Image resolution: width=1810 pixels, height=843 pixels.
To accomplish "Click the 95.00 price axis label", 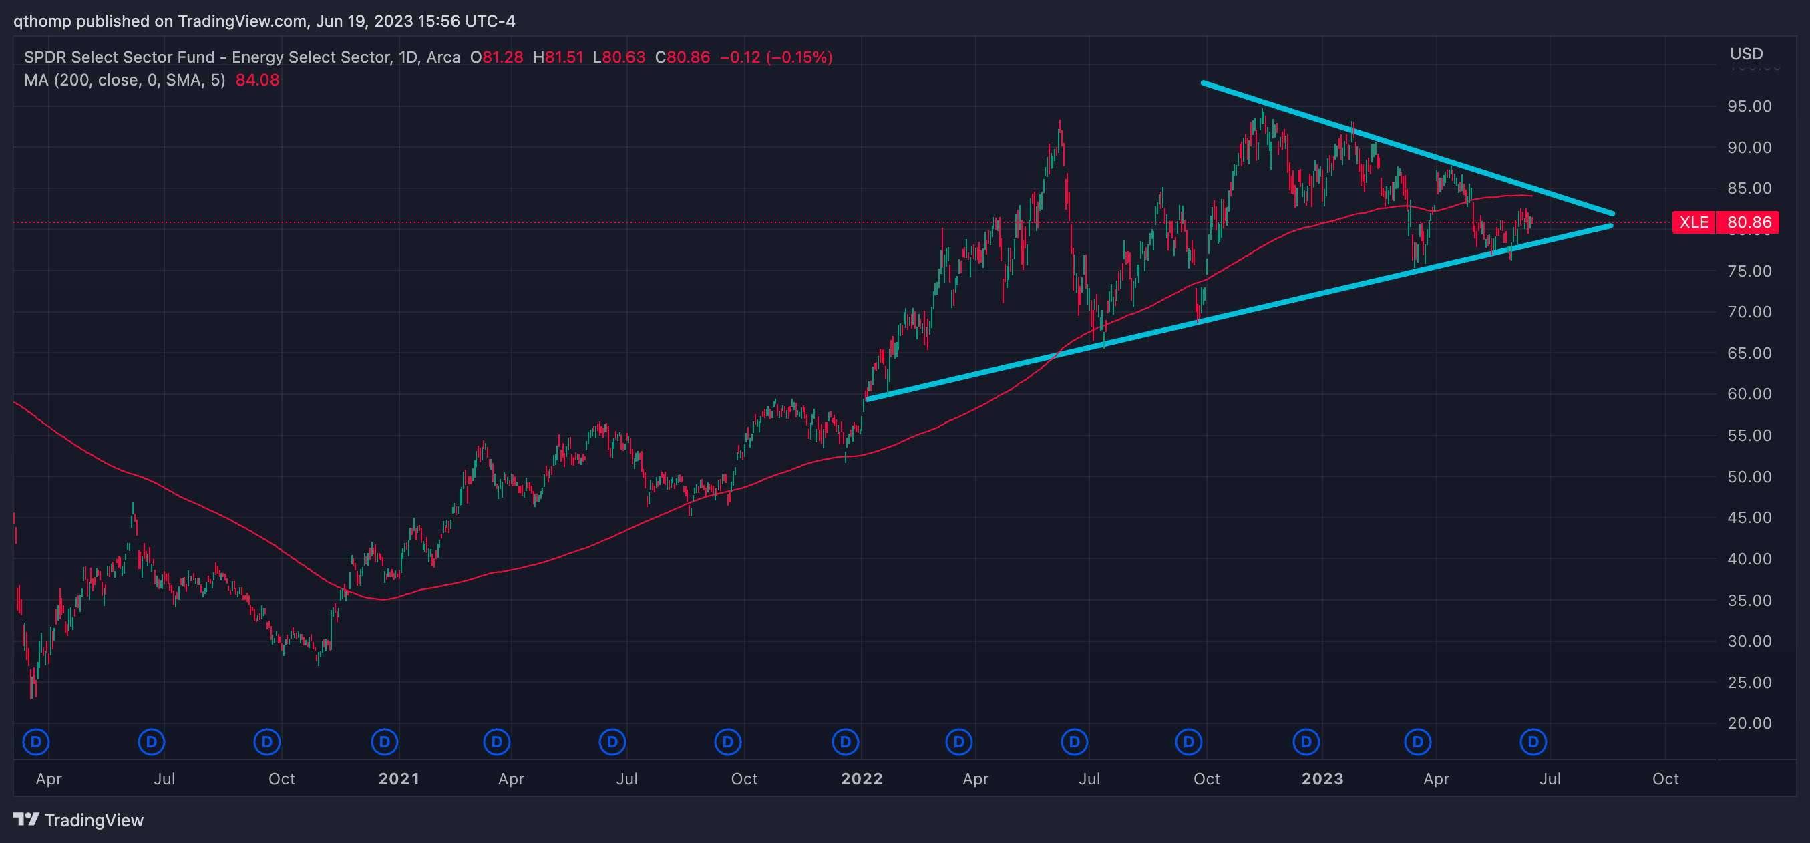I will (x=1750, y=106).
